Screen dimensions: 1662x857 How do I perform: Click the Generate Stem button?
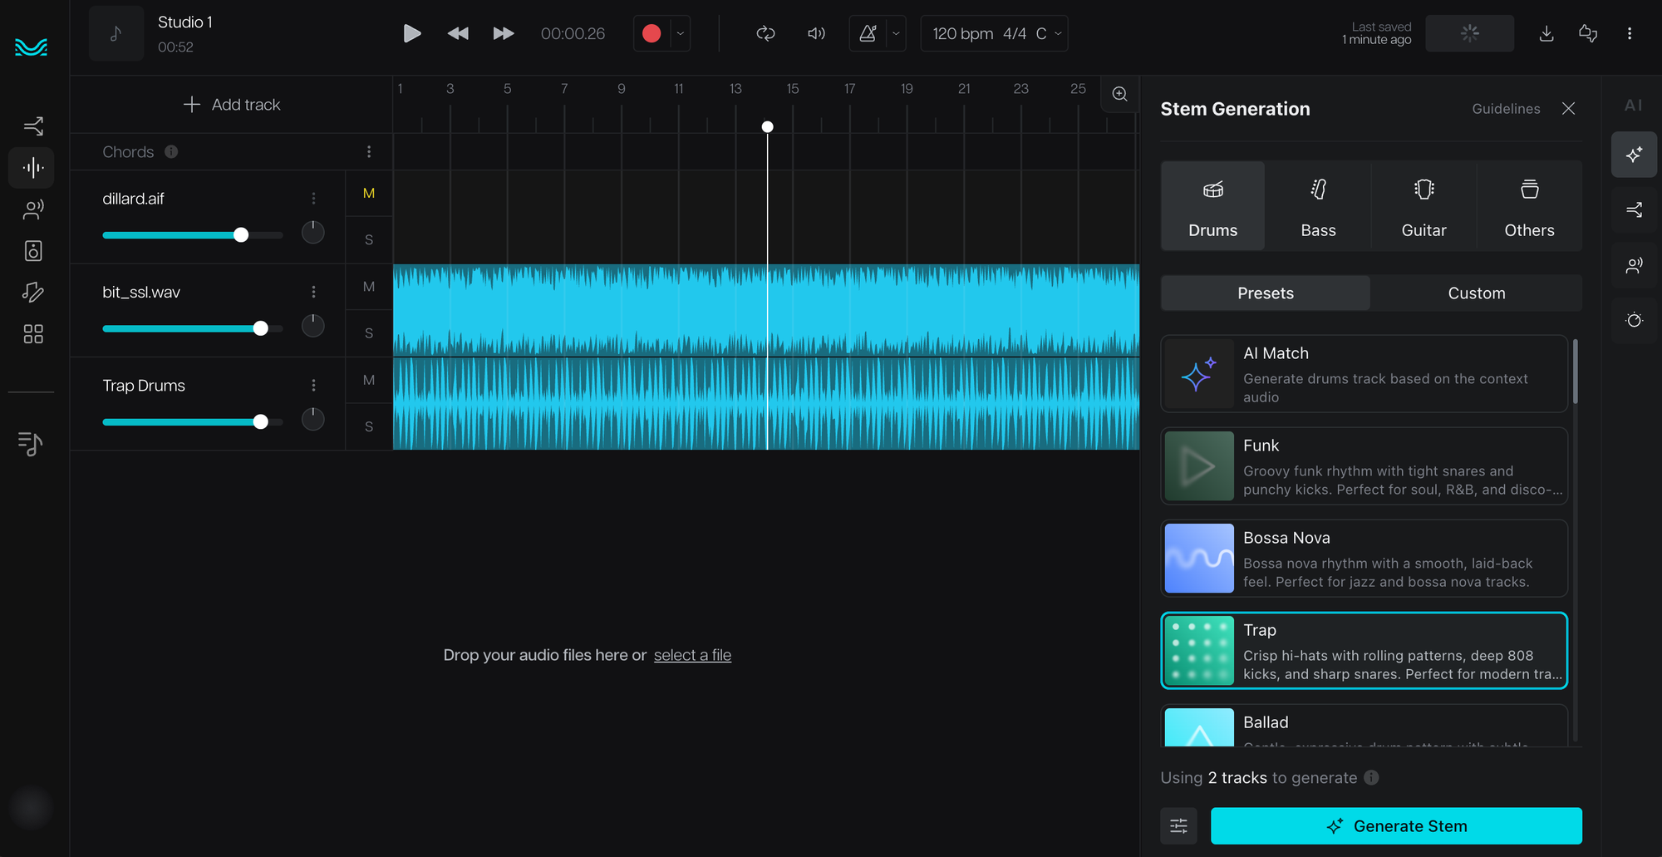1396,826
